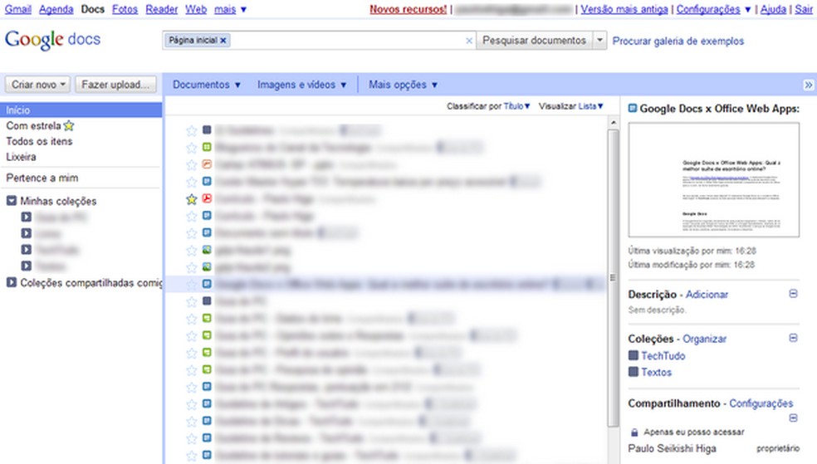The width and height of the screenshot is (817, 464).
Task: Click the first image file icon
Action: pos(207,250)
